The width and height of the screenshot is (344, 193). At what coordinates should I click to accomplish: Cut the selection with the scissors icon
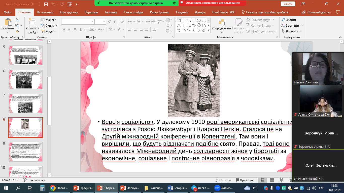17,20
